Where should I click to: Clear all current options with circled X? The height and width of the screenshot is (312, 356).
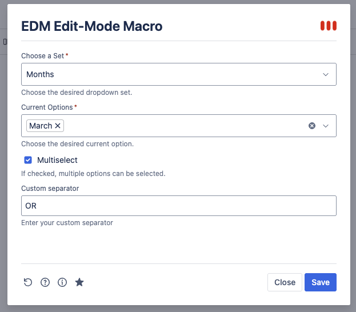point(312,126)
